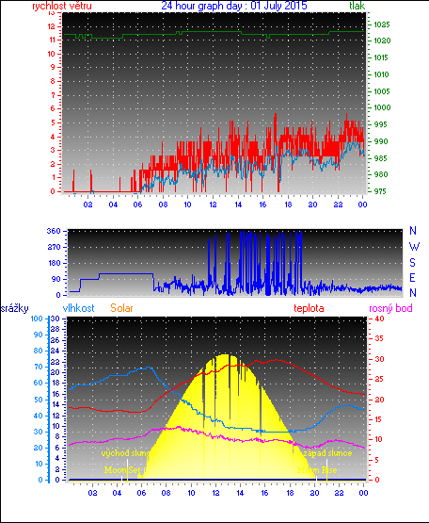Click the 'rychlost větru' wind speed label

[62, 6]
